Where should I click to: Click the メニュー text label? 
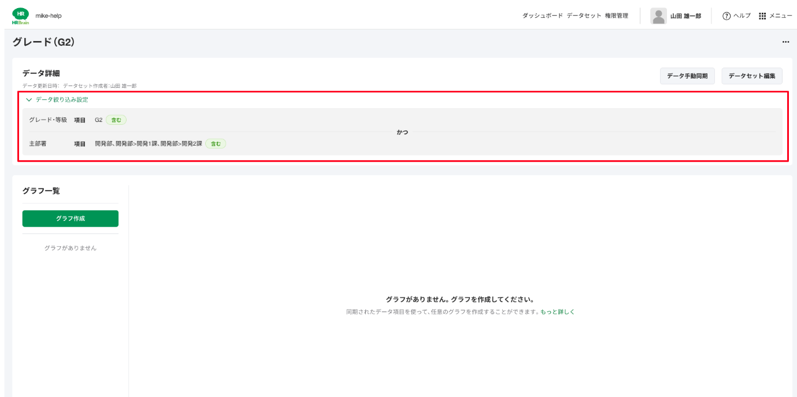[780, 16]
